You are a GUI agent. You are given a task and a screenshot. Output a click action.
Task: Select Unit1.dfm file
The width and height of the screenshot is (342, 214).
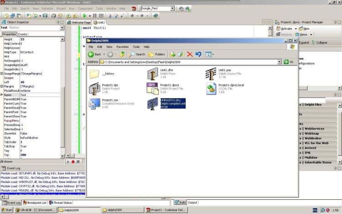click(x=162, y=73)
